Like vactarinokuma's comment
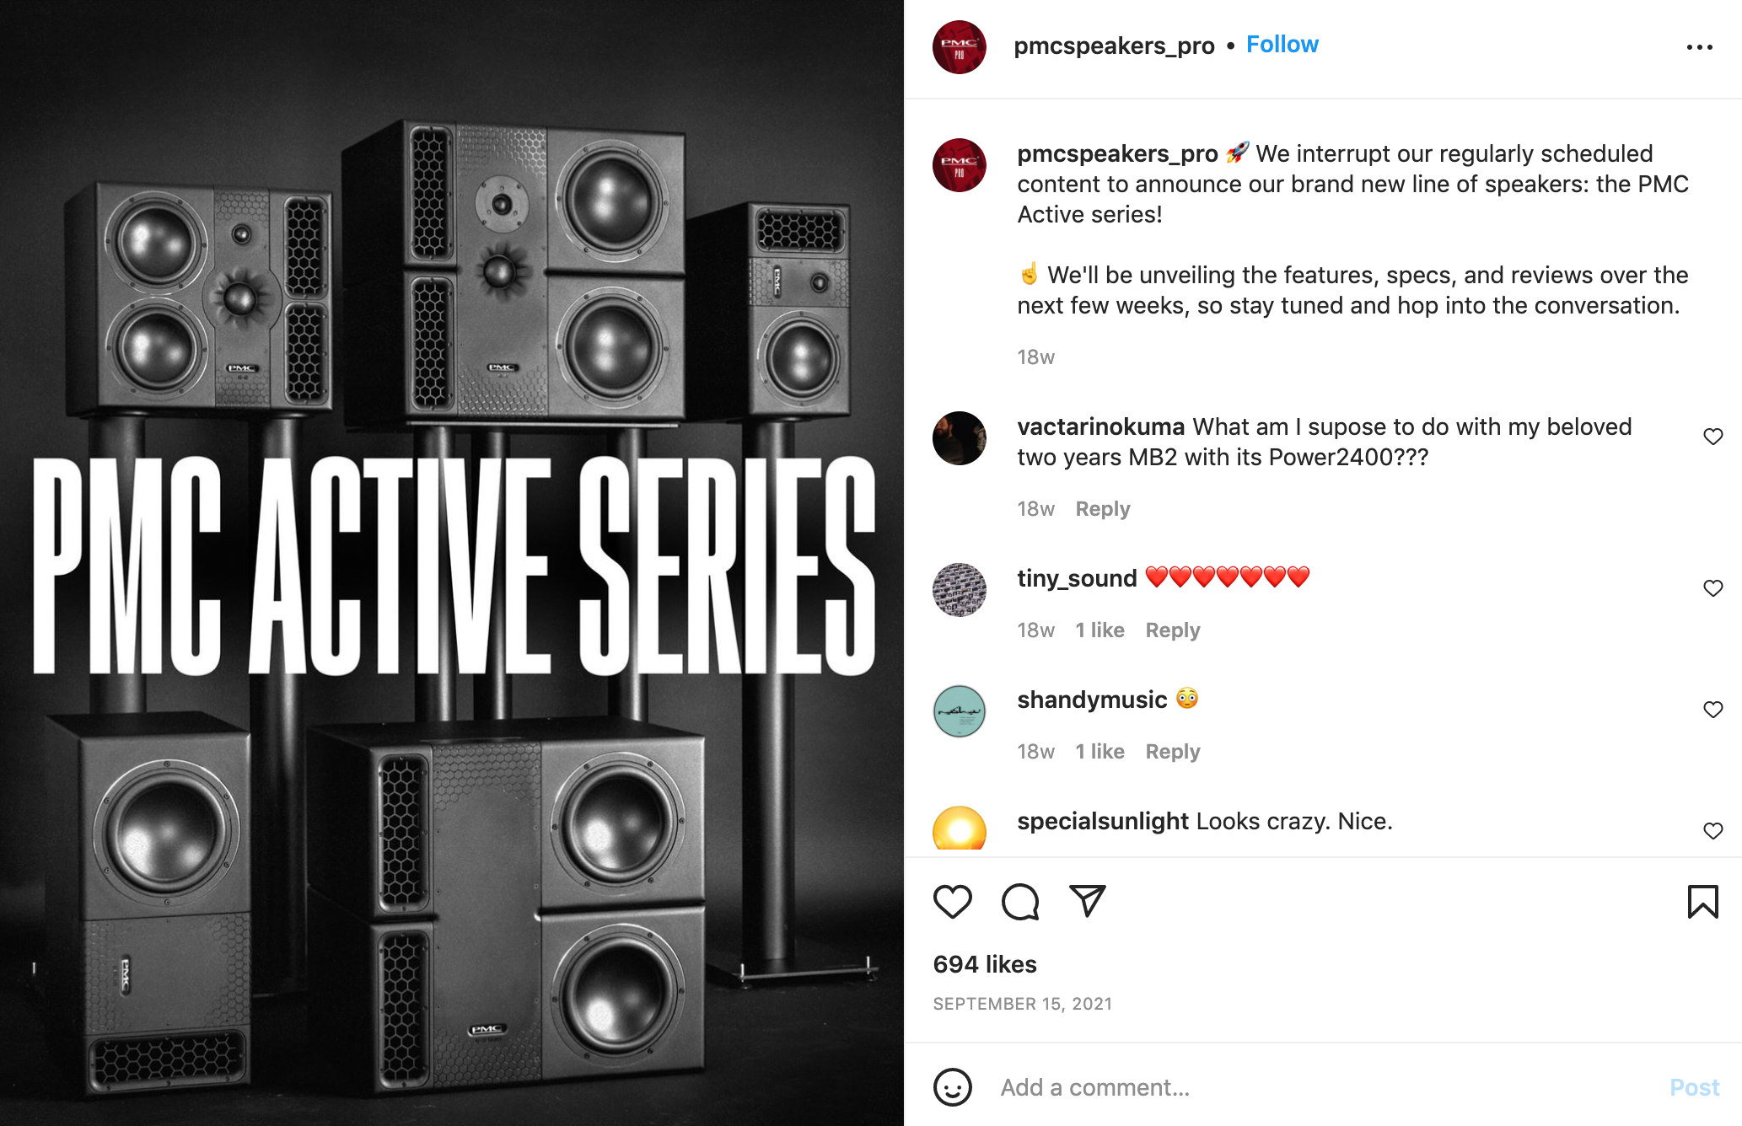The height and width of the screenshot is (1126, 1742). tap(1713, 437)
